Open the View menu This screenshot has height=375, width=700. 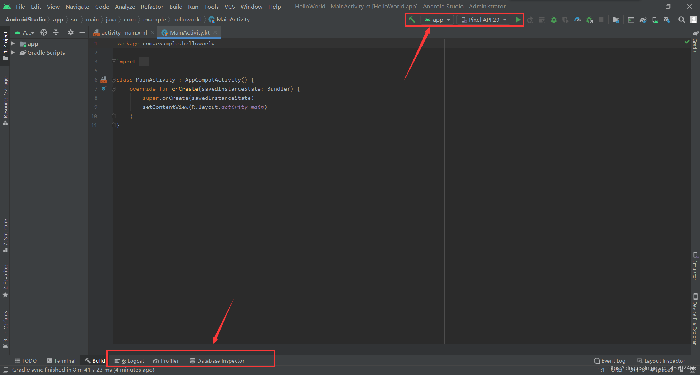click(x=53, y=7)
